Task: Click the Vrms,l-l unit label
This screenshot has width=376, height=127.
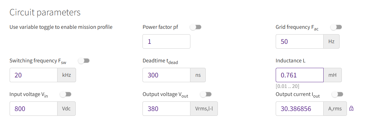Action: (x=204, y=109)
